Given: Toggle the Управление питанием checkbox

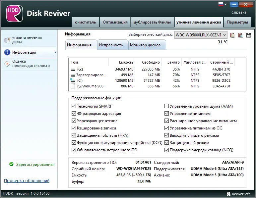Looking at the screenshot, I should (x=166, y=114).
